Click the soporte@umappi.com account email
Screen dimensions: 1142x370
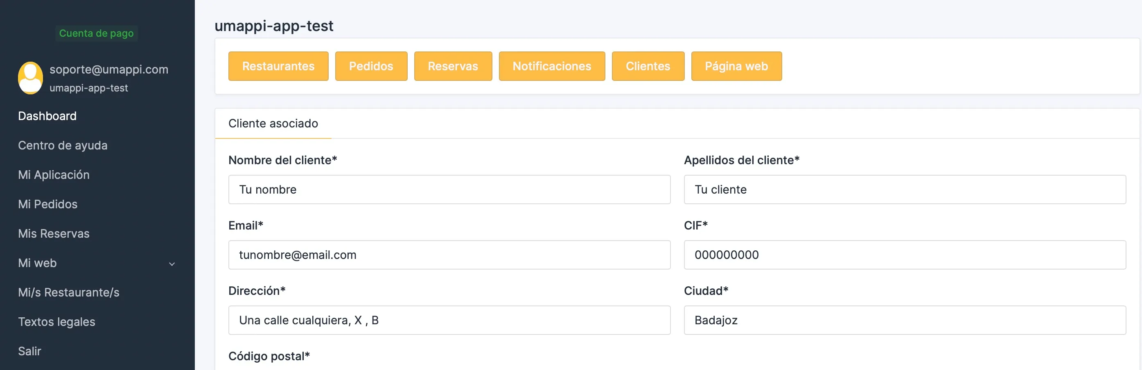tap(109, 69)
